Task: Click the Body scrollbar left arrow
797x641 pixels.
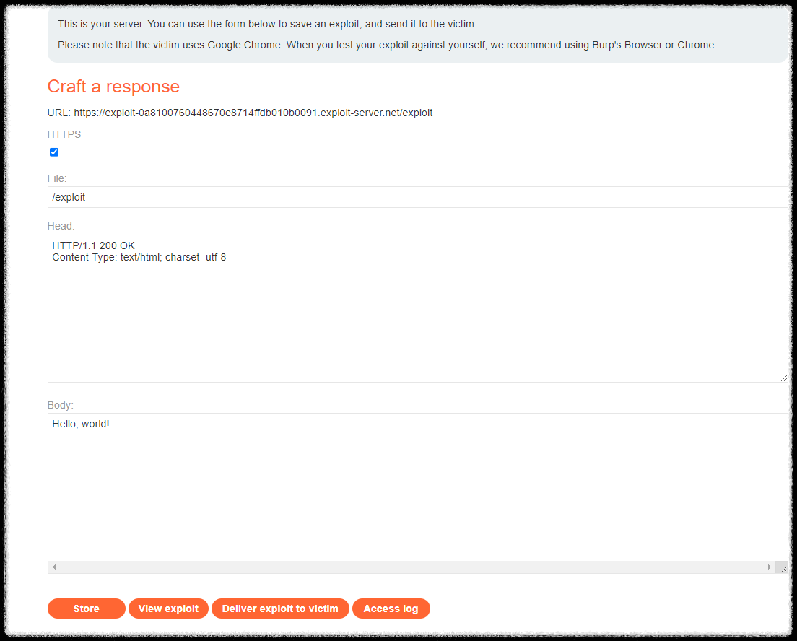Action: [x=54, y=567]
